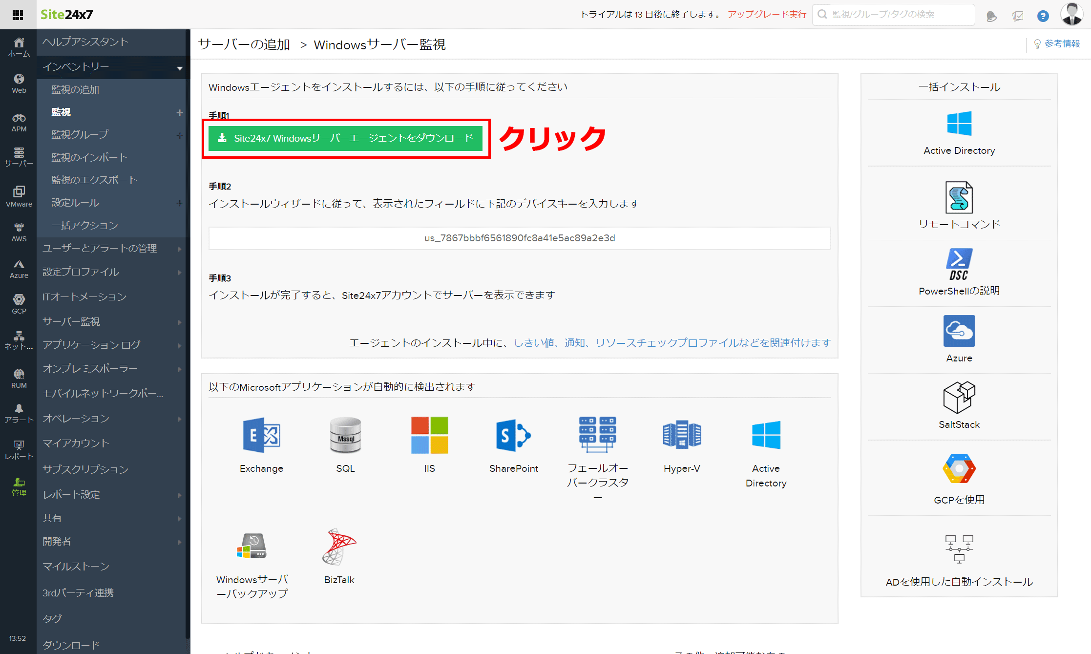This screenshot has height=654, width=1091.
Task: Select Azure bulk install icon
Action: click(x=959, y=331)
